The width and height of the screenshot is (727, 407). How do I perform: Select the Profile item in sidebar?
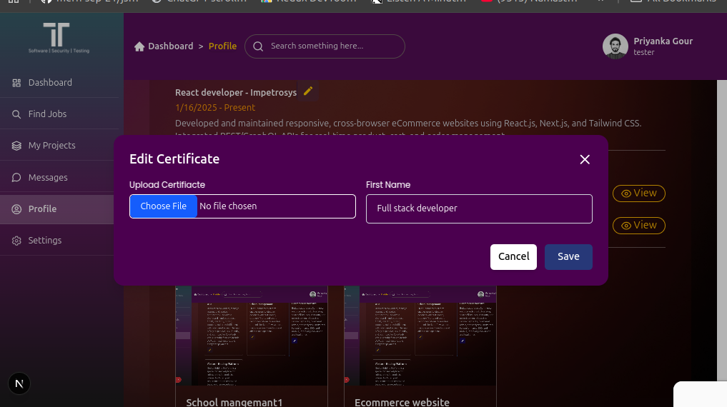tap(43, 209)
